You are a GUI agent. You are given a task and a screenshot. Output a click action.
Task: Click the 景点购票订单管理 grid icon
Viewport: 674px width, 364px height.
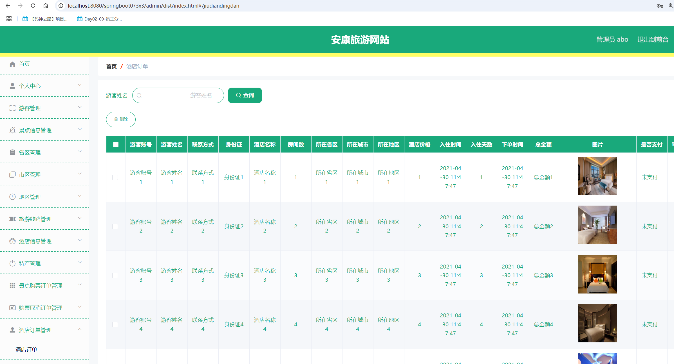(x=12, y=285)
